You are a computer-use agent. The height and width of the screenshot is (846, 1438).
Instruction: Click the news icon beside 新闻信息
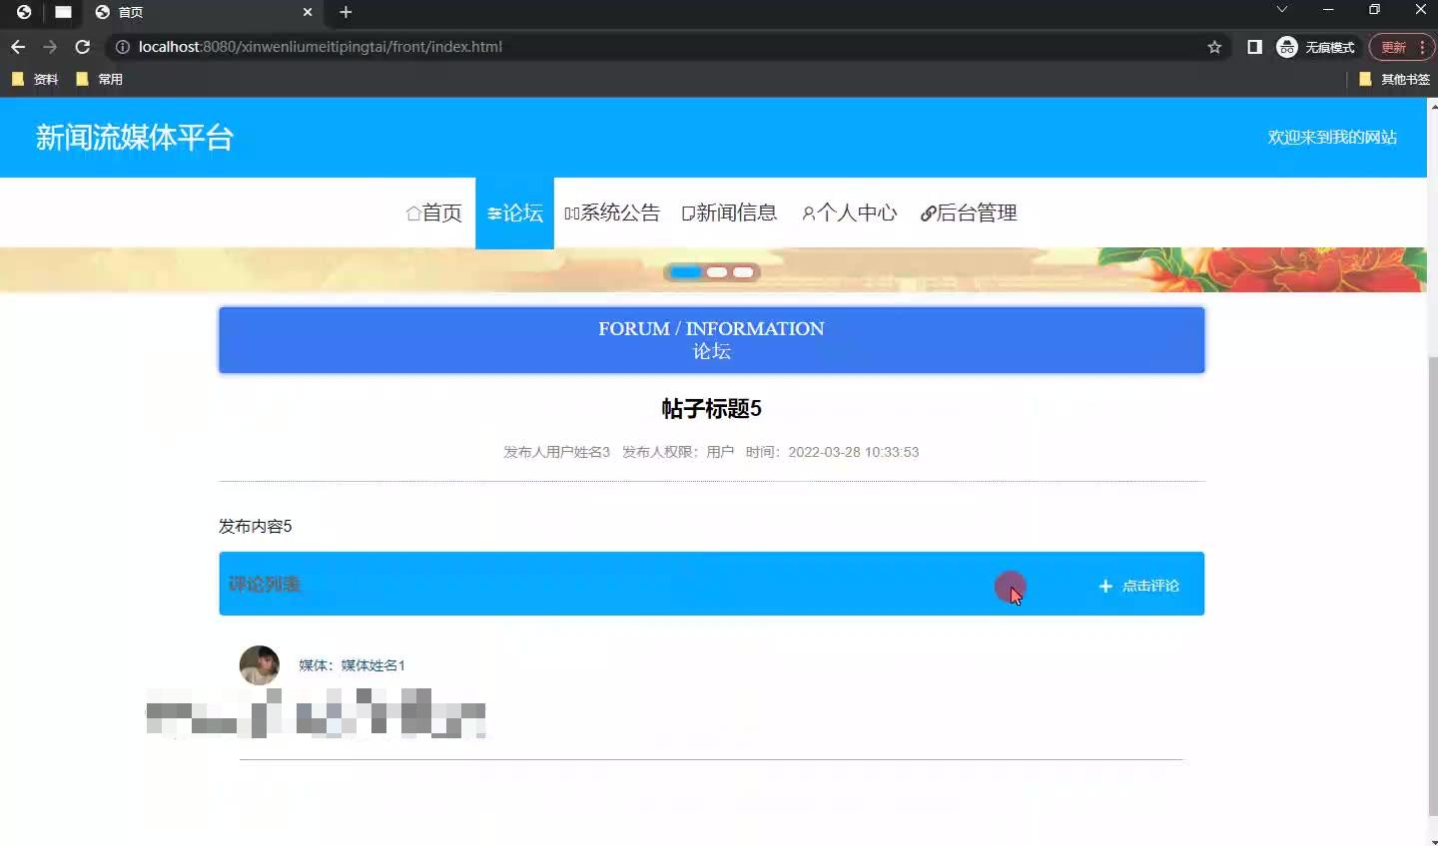687,212
